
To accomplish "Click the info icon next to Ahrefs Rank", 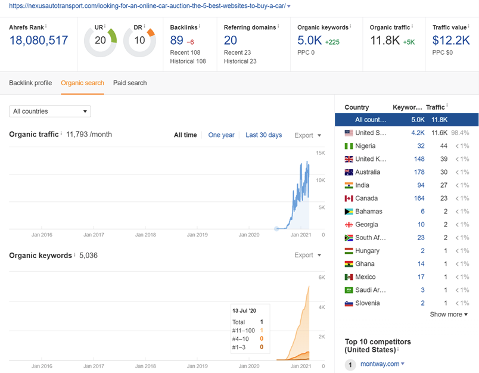I will (46, 26).
